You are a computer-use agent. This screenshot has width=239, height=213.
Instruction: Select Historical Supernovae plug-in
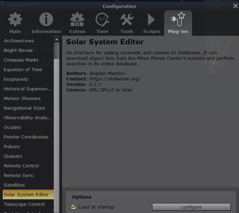pos(28,89)
